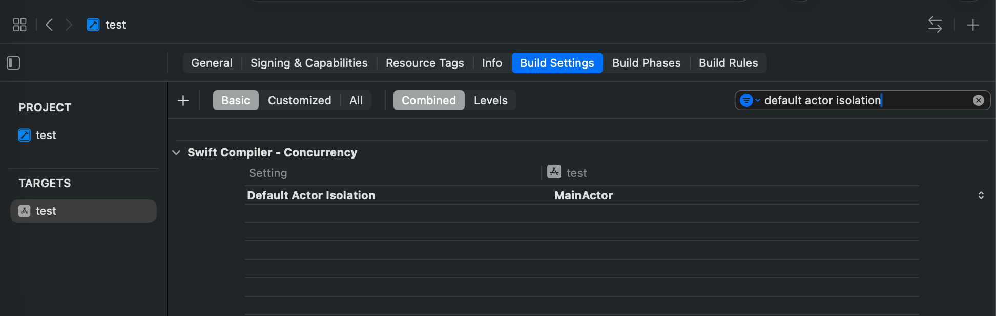This screenshot has height=316, width=996.
Task: Open the MainActor value popup stepper
Action: tap(981, 195)
